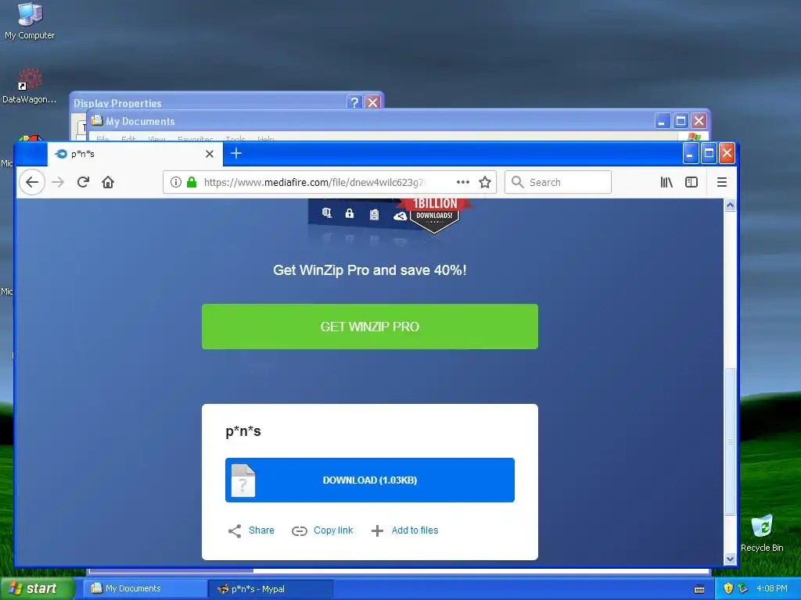Show site information icon in address bar
Image resolution: width=801 pixels, height=600 pixels.
coord(176,182)
